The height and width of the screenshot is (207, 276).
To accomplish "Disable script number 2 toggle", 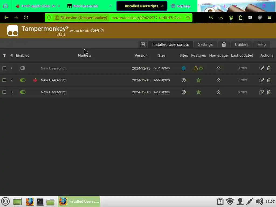I will (x=23, y=80).
